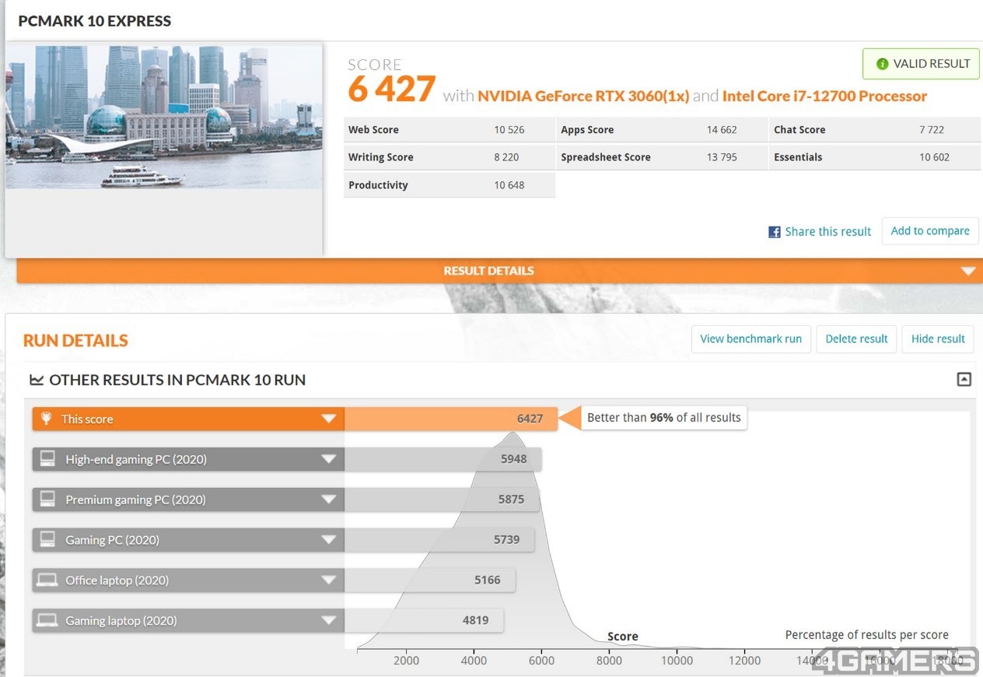Image resolution: width=983 pixels, height=677 pixels.
Task: Click the chart icon beside Other Results heading
Action: click(x=37, y=380)
